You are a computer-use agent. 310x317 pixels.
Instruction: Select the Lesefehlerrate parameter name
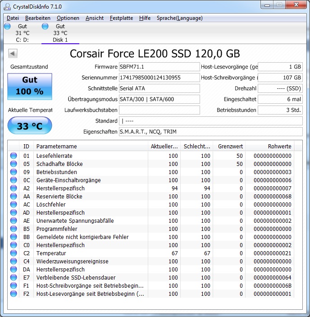(x=55, y=156)
